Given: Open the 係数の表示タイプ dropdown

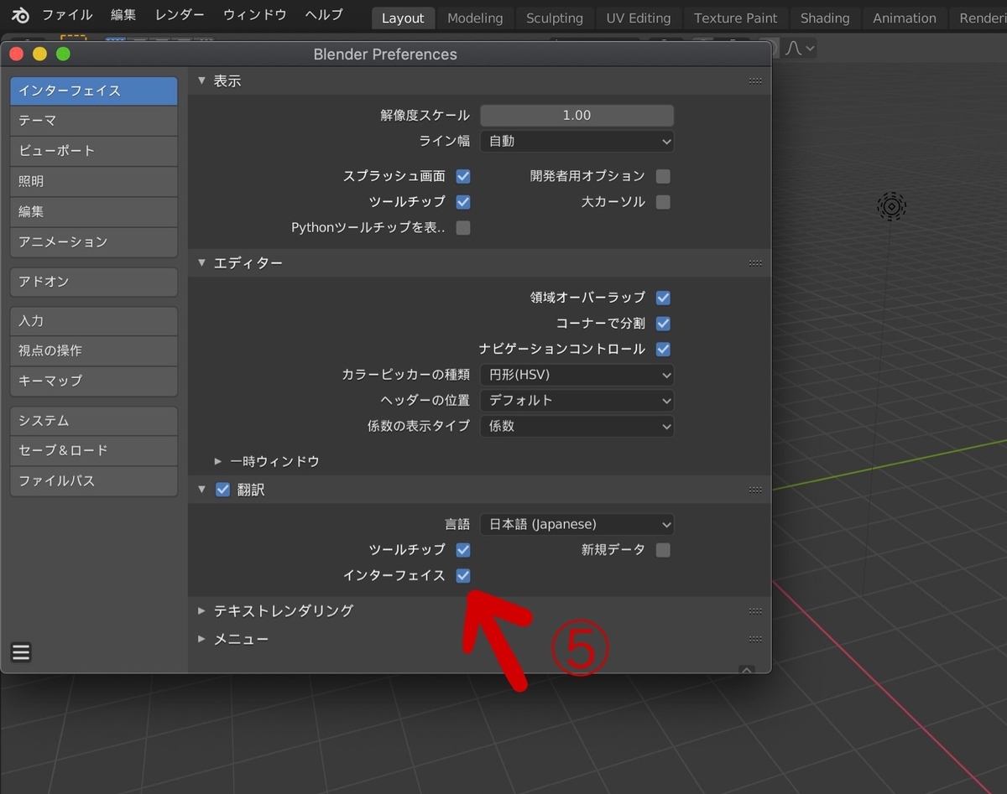Looking at the screenshot, I should pos(577,426).
